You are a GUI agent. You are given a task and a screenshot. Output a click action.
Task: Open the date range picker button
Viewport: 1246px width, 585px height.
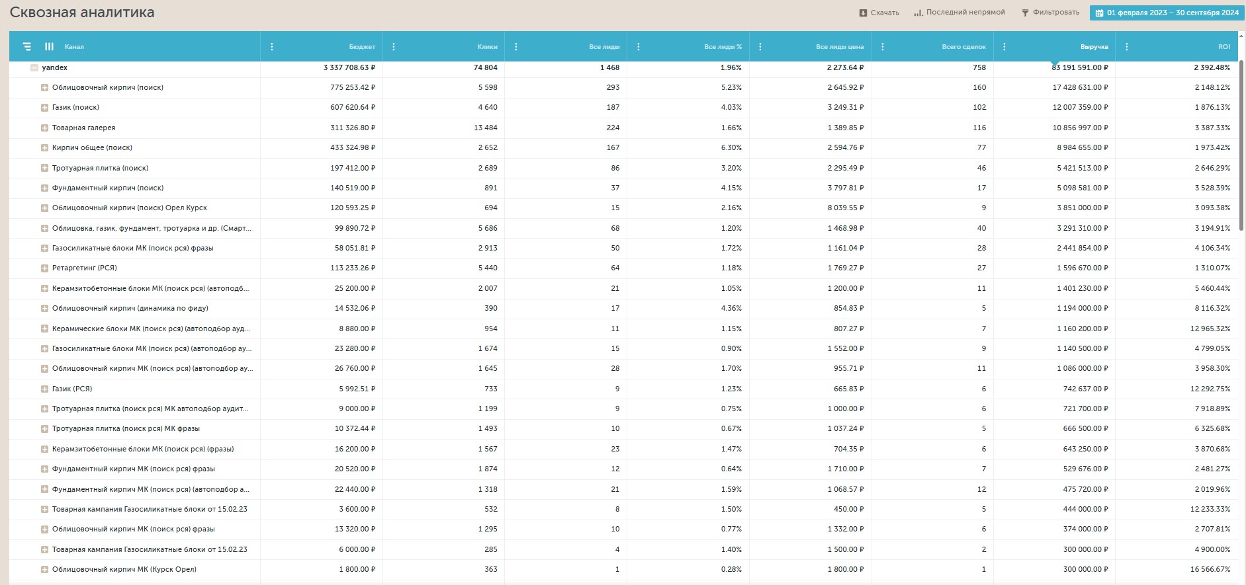point(1167,13)
